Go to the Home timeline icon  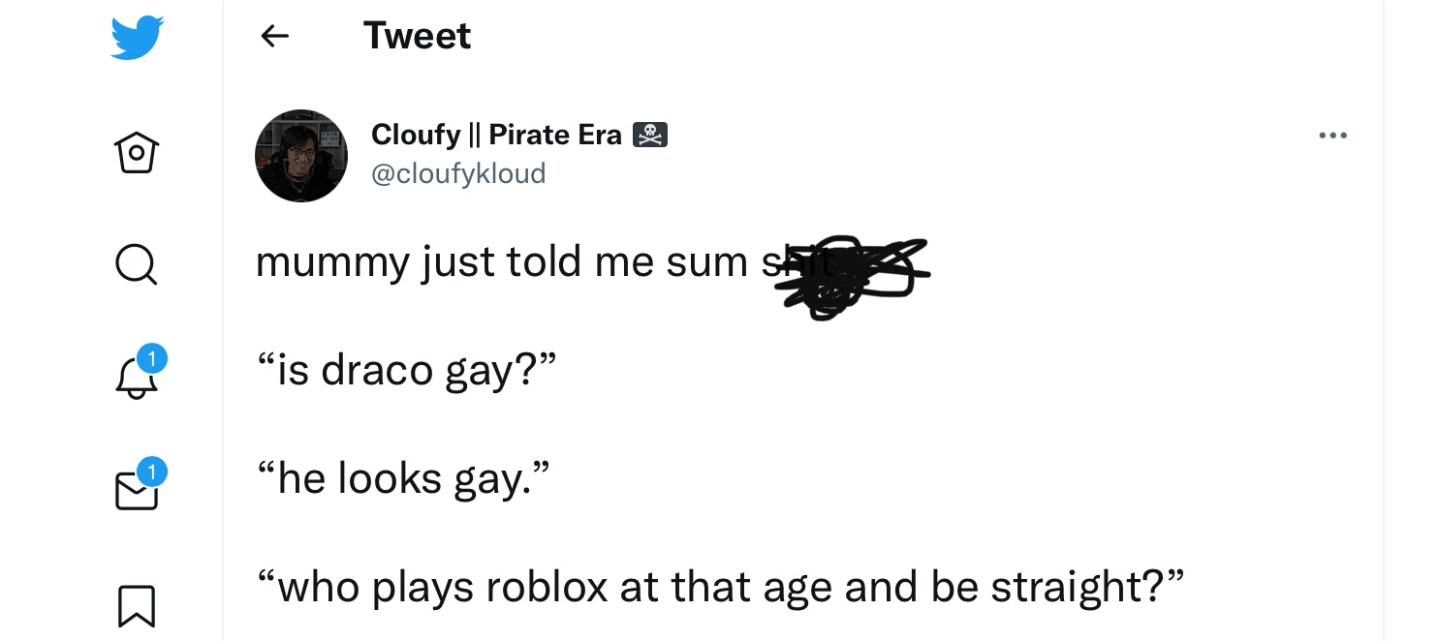[137, 152]
